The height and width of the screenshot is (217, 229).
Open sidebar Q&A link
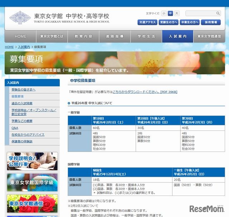coord(15,128)
